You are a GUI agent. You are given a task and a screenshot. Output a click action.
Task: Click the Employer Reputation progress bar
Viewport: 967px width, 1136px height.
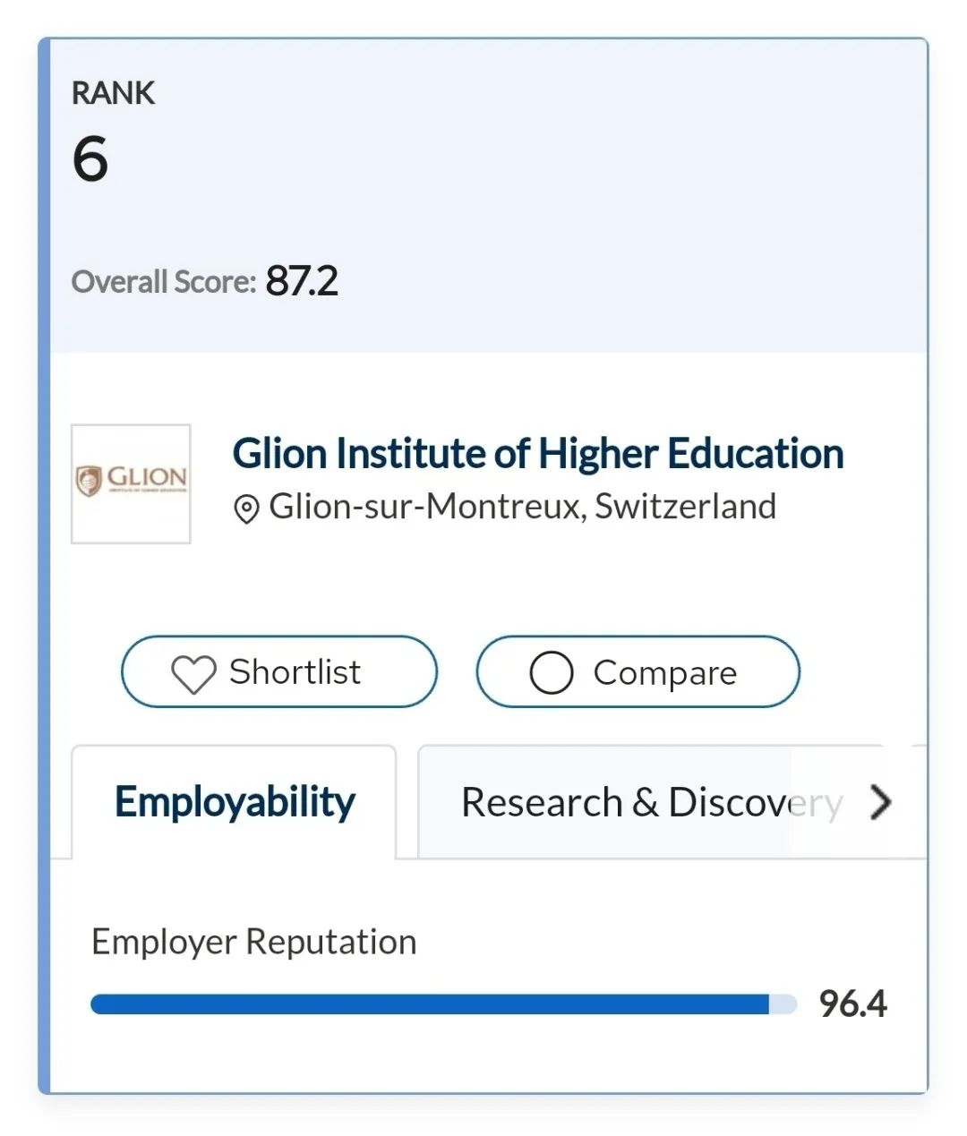430,1004
